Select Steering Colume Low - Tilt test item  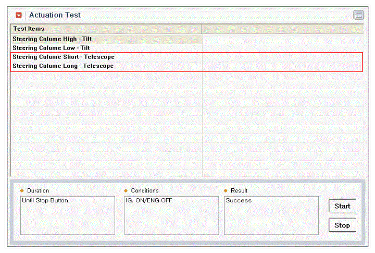coord(51,47)
